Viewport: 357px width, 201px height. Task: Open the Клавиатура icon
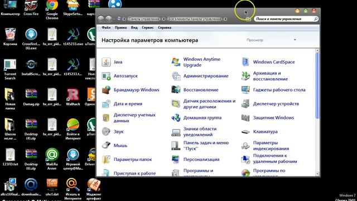click(x=245, y=132)
